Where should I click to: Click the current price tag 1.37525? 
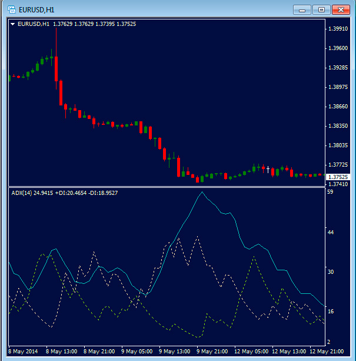pyautogui.click(x=338, y=177)
